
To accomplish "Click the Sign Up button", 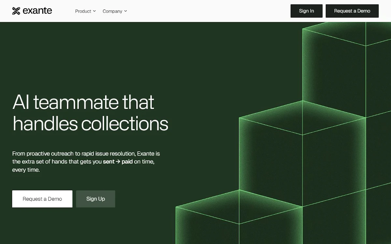I will point(95,199).
